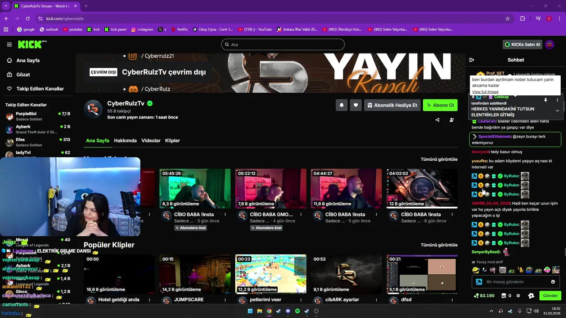The width and height of the screenshot is (566, 318).
Task: Click the yellow smiley quick emote
Action: [475, 270]
